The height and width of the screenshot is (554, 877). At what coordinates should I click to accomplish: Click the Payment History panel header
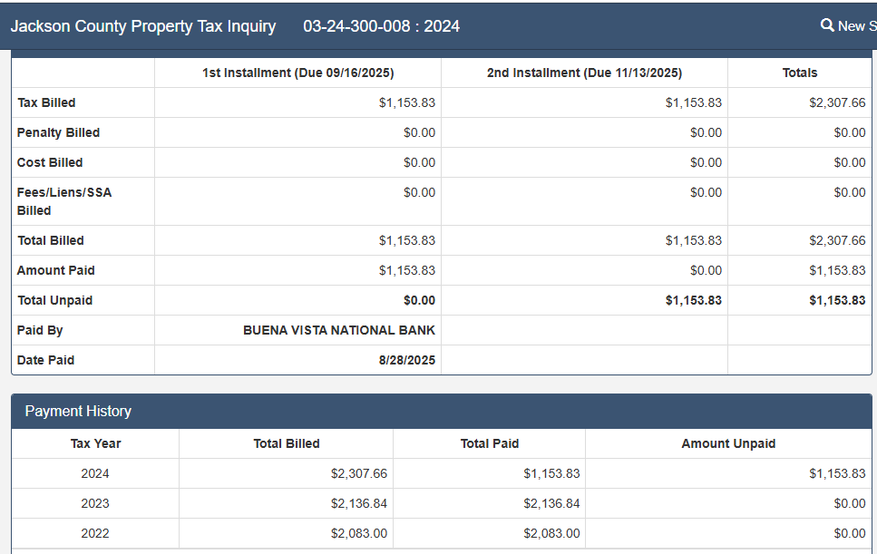78,411
